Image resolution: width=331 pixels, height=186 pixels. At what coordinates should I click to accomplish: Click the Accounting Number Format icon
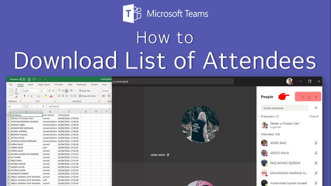[103, 96]
